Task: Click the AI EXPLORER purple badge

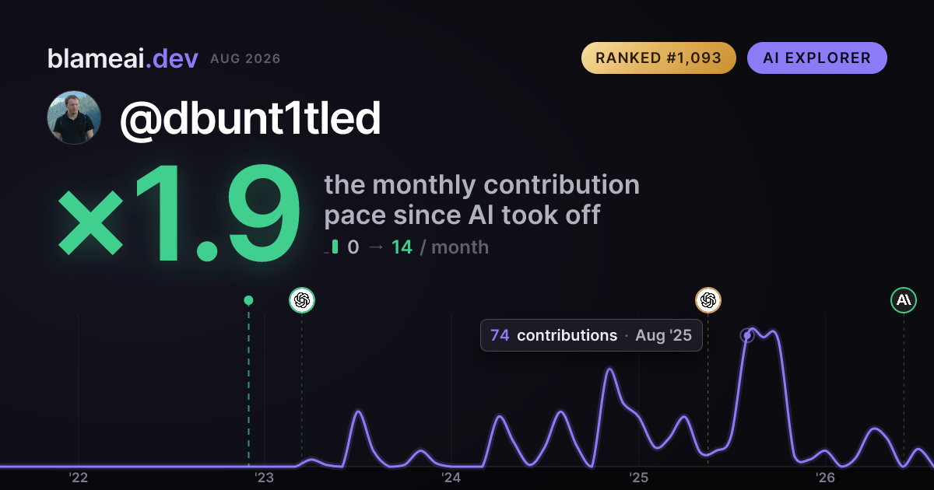Action: [x=817, y=58]
